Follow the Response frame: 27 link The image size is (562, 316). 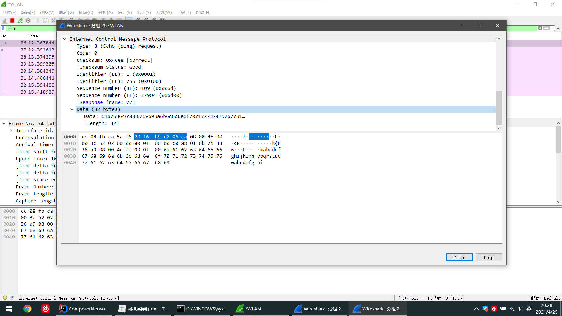tap(106, 102)
